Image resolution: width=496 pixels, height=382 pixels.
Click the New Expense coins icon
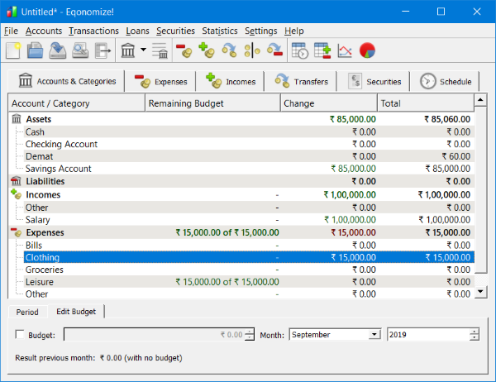tap(184, 51)
